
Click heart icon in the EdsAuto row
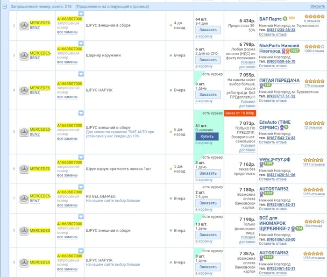[x=81, y=113]
